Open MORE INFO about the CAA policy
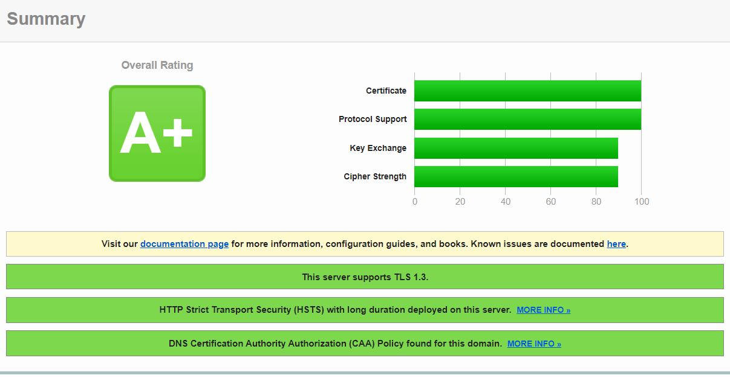Image resolution: width=730 pixels, height=381 pixels. click(534, 343)
